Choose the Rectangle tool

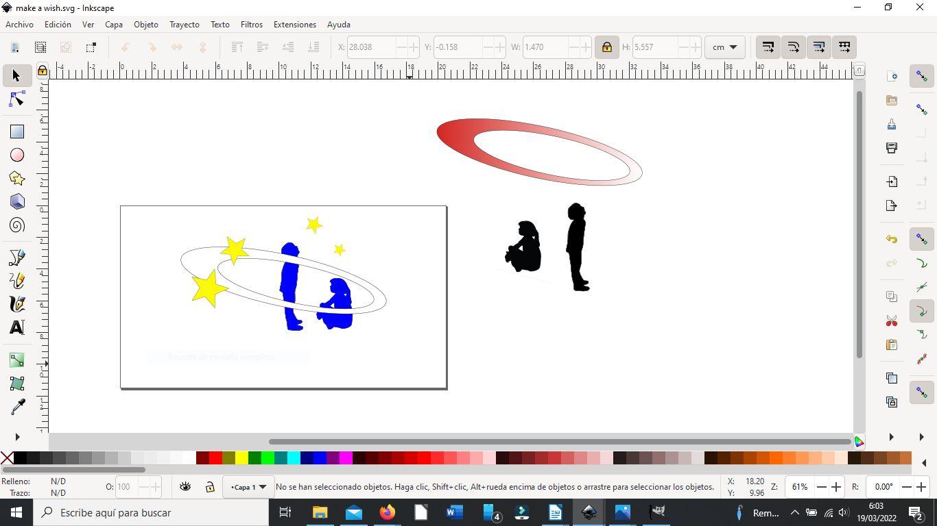(x=16, y=131)
